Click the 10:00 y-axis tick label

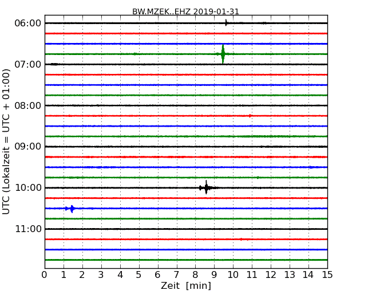(27, 188)
